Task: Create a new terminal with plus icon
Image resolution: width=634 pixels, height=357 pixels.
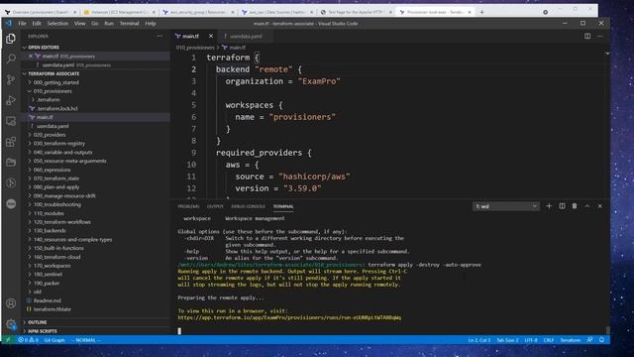Action: tap(549, 206)
